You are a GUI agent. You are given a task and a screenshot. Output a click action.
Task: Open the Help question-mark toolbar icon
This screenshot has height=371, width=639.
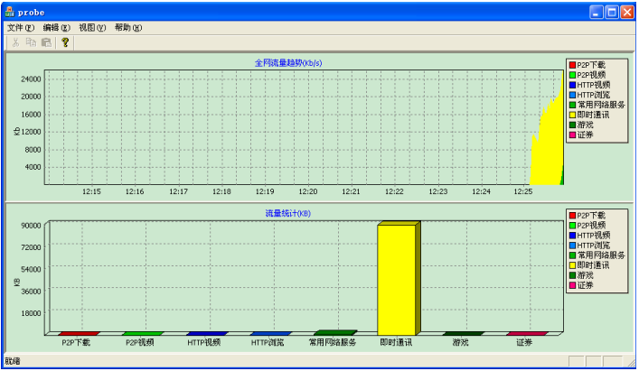tap(65, 42)
